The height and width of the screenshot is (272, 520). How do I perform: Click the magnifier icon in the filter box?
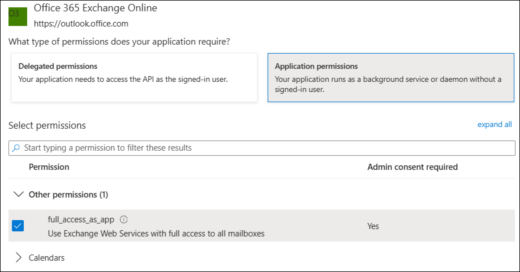(16, 148)
